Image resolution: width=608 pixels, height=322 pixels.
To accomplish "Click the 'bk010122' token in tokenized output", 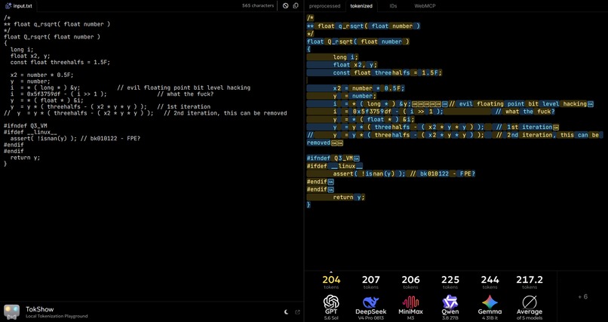I will point(434,173).
